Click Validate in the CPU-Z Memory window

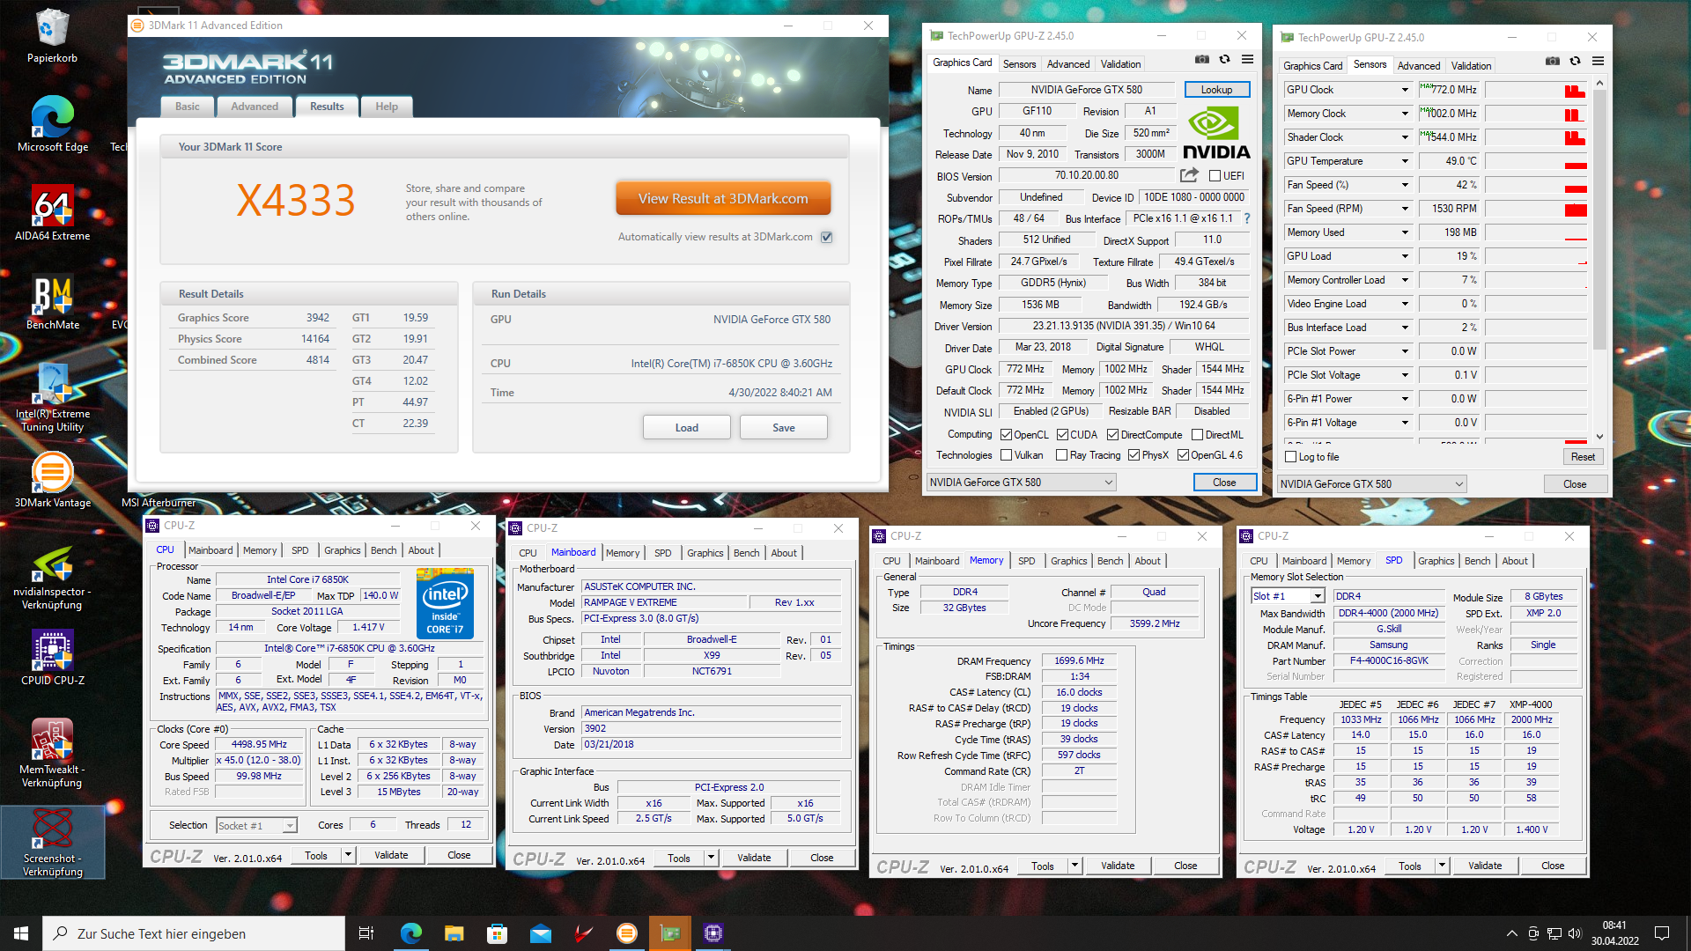[1117, 866]
